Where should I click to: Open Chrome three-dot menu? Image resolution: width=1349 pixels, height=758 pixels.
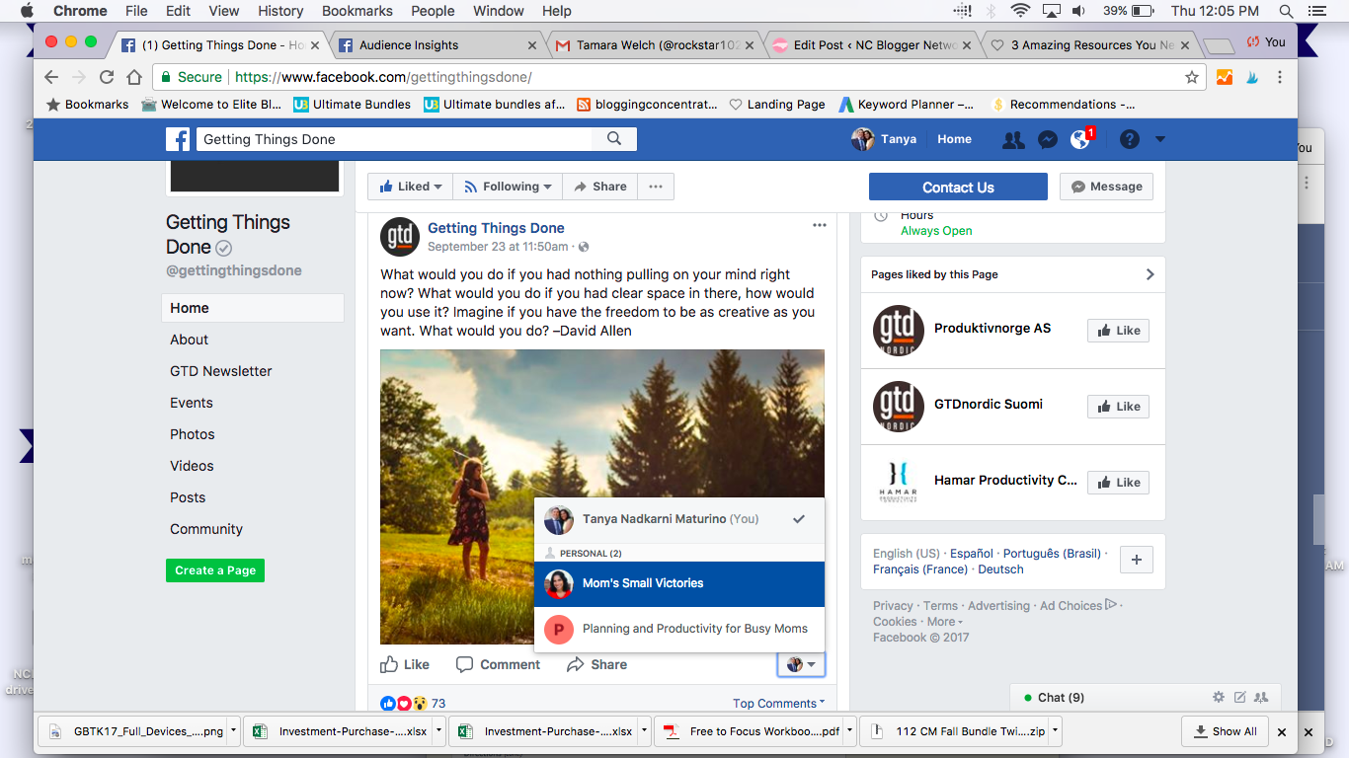(1280, 77)
